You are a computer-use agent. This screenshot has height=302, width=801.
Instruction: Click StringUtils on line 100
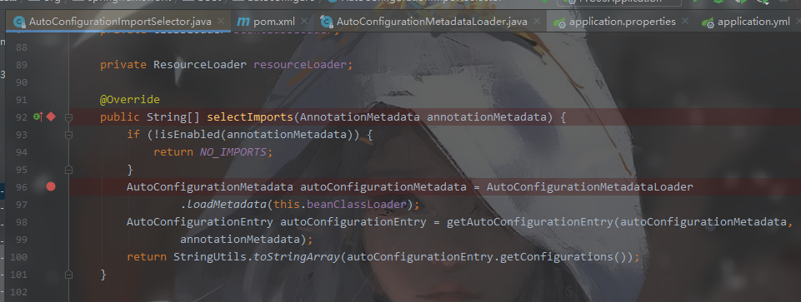(210, 256)
